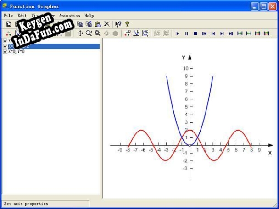
Task: Select the Zoom In magnifier tool
Action: (89, 33)
